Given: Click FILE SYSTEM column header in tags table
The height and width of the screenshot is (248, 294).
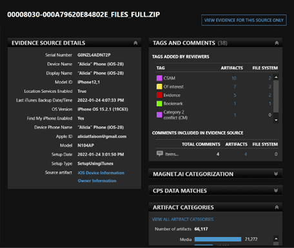Looking at the screenshot, I should click(265, 68).
